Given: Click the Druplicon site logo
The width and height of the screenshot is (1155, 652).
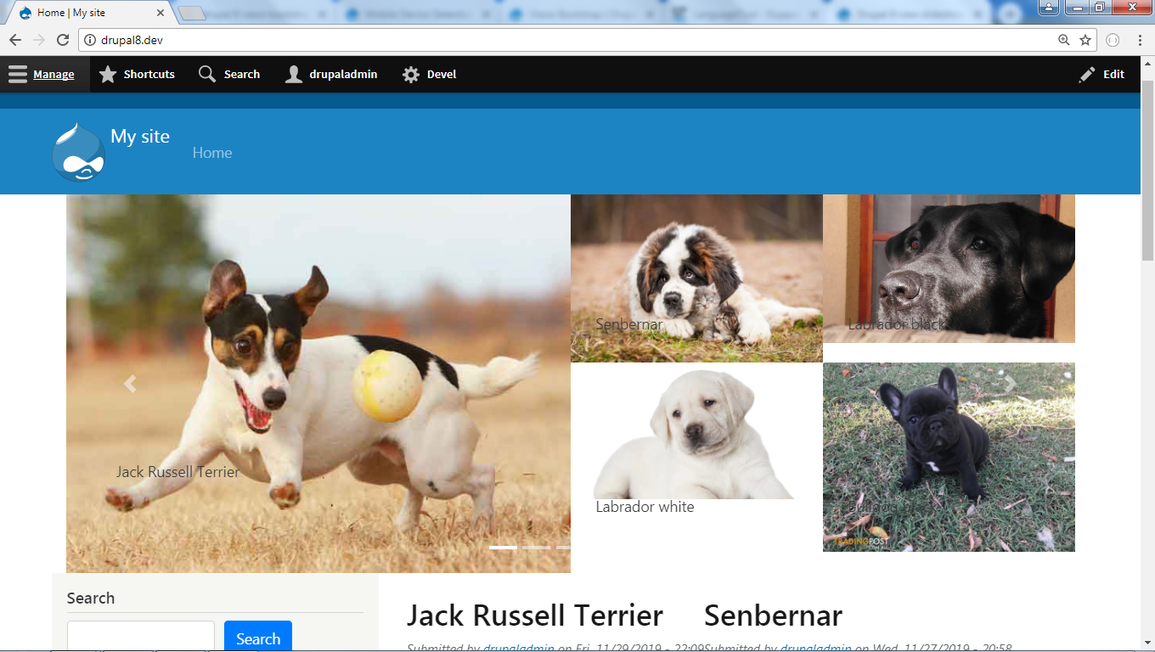Looking at the screenshot, I should click(78, 152).
